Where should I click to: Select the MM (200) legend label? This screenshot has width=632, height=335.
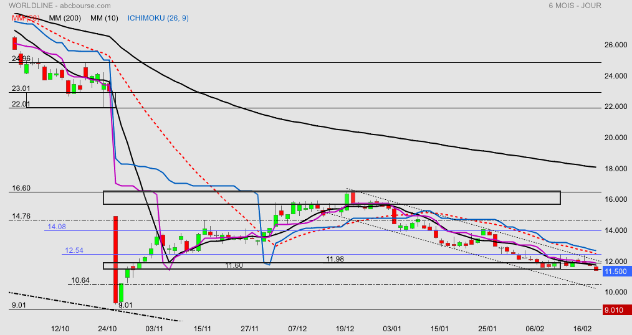pyautogui.click(x=65, y=18)
